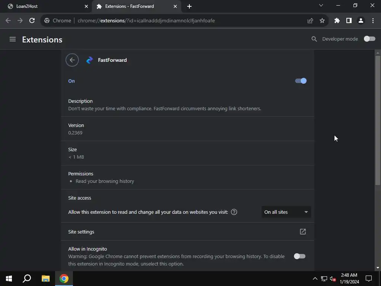The width and height of the screenshot is (381, 286).
Task: Close the Extensions - FastForward tab
Action: pos(175,6)
